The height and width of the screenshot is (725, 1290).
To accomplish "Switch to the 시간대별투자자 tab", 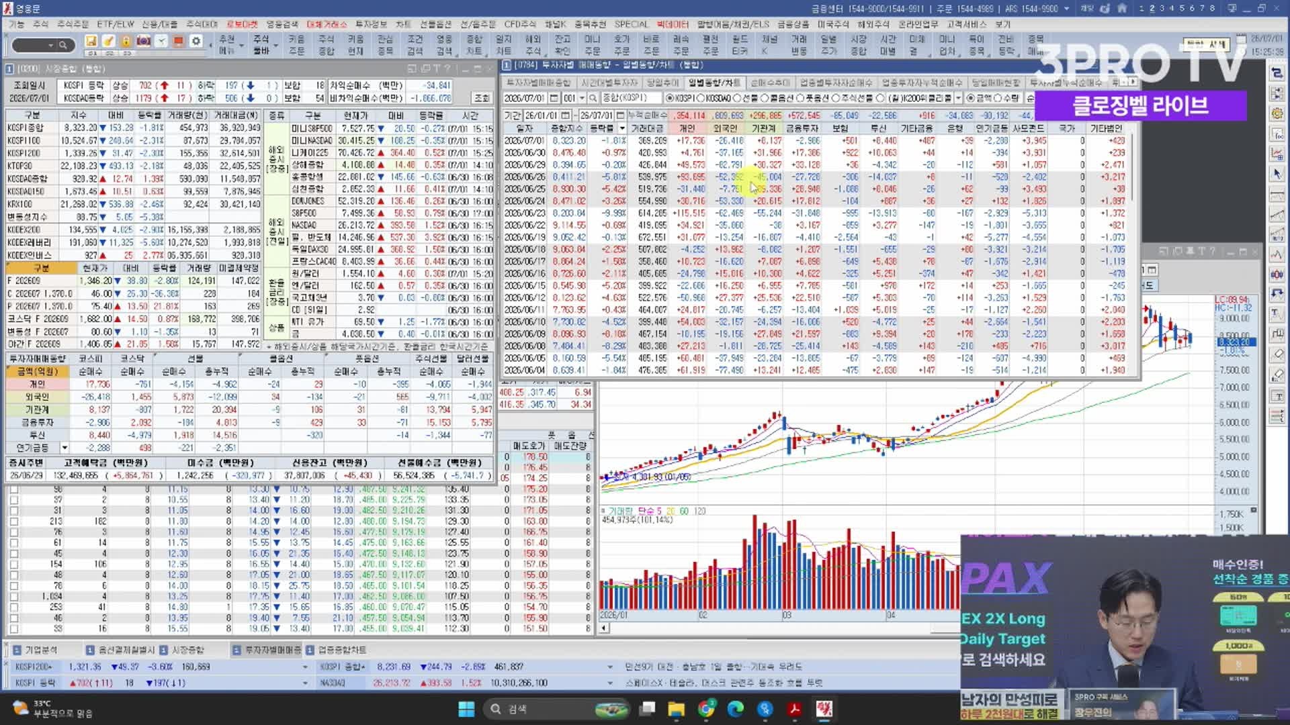I will [x=609, y=83].
